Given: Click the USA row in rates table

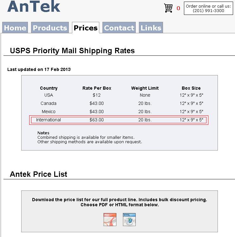Looking at the screenshot, I should pyautogui.click(x=119, y=95).
